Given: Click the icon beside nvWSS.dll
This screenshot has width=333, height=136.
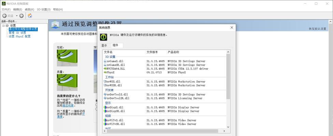Looking at the screenshot, I should (x=105, y=82).
